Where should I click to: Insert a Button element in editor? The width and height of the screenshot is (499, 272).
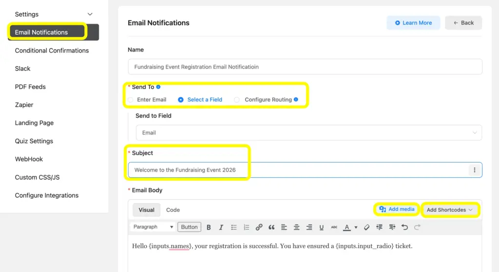coord(190,227)
